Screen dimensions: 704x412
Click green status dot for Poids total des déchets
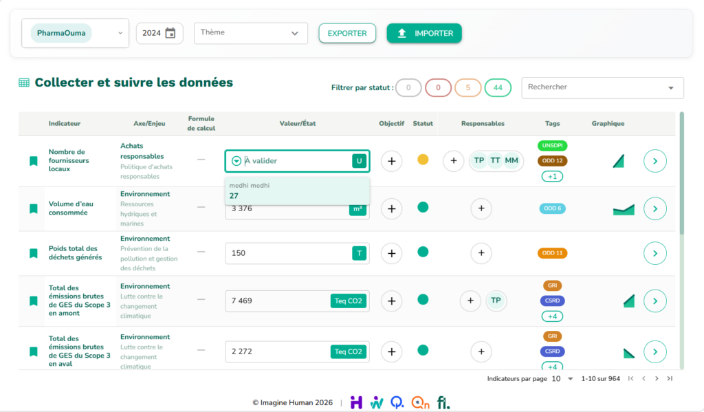(x=423, y=252)
